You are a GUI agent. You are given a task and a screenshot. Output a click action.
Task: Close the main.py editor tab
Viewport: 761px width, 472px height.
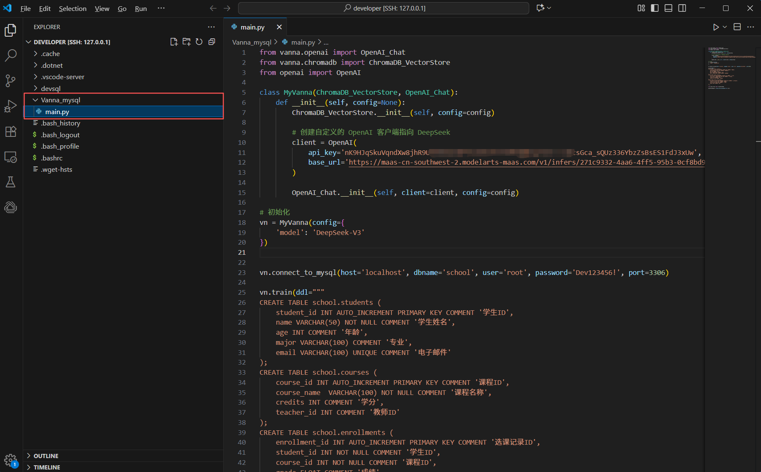[279, 27]
